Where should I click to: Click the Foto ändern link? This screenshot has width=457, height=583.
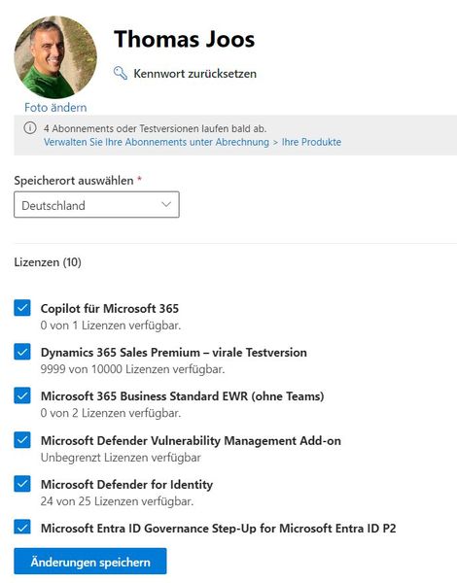[55, 108]
